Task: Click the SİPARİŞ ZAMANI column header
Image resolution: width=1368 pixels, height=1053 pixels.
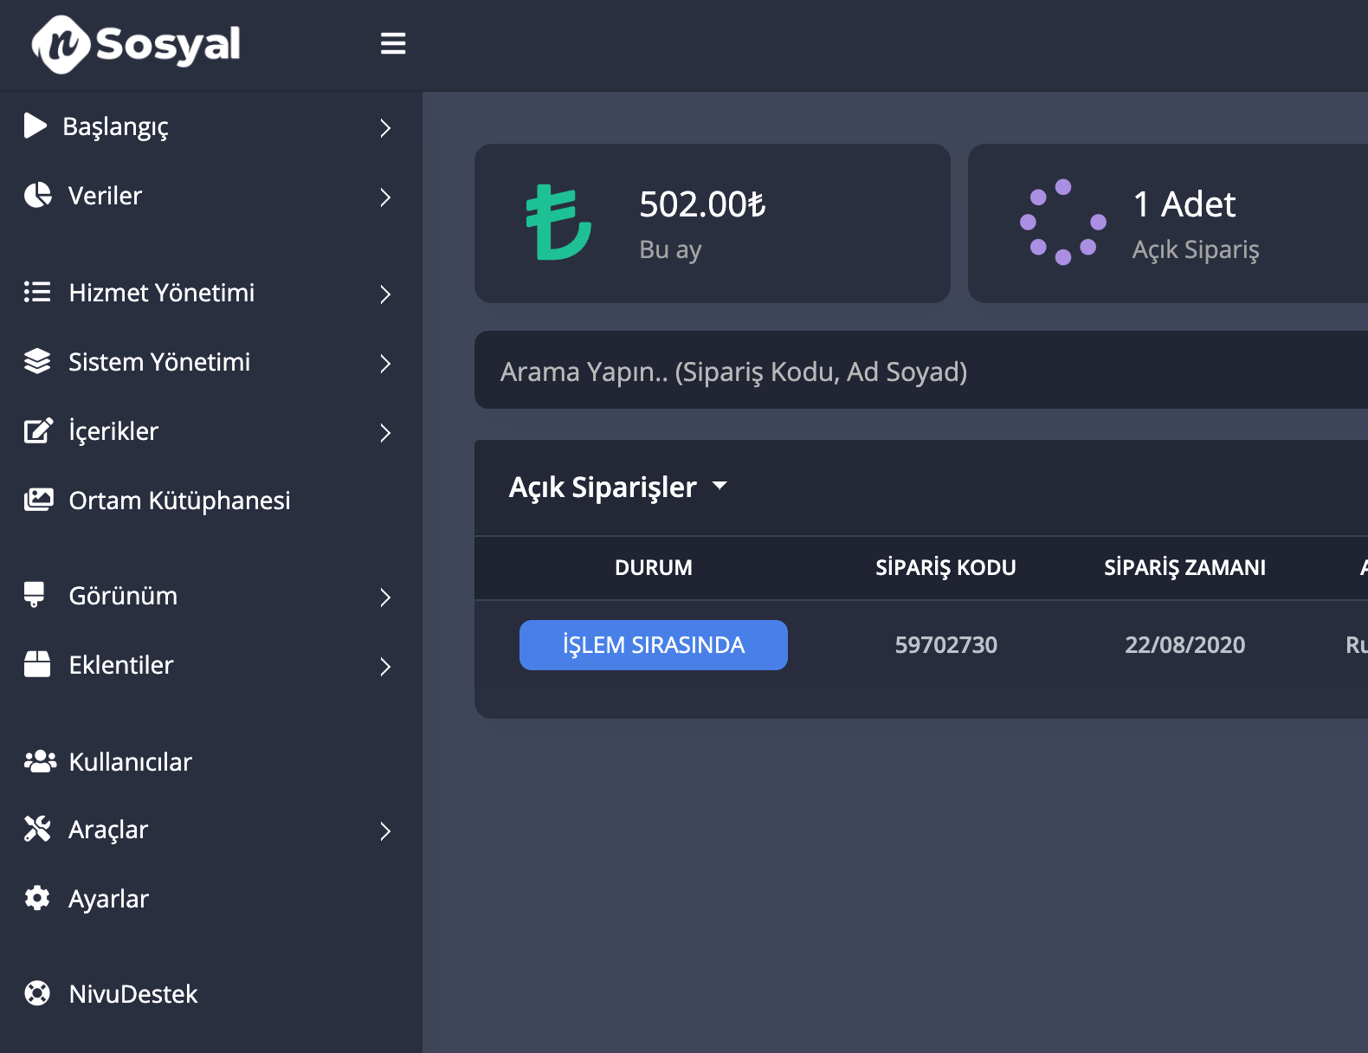Action: 1184,568
